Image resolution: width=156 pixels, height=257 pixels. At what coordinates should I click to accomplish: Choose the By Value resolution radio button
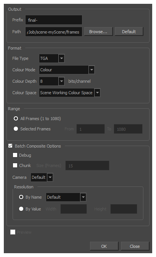point(21,209)
